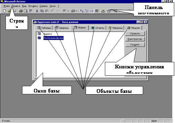Click the Copy toolbar icon
The width and height of the screenshot is (175, 123).
click(42, 11)
